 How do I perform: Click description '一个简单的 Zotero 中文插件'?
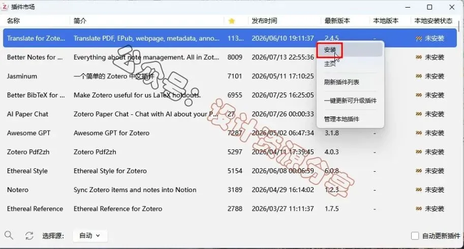[x=114, y=76]
